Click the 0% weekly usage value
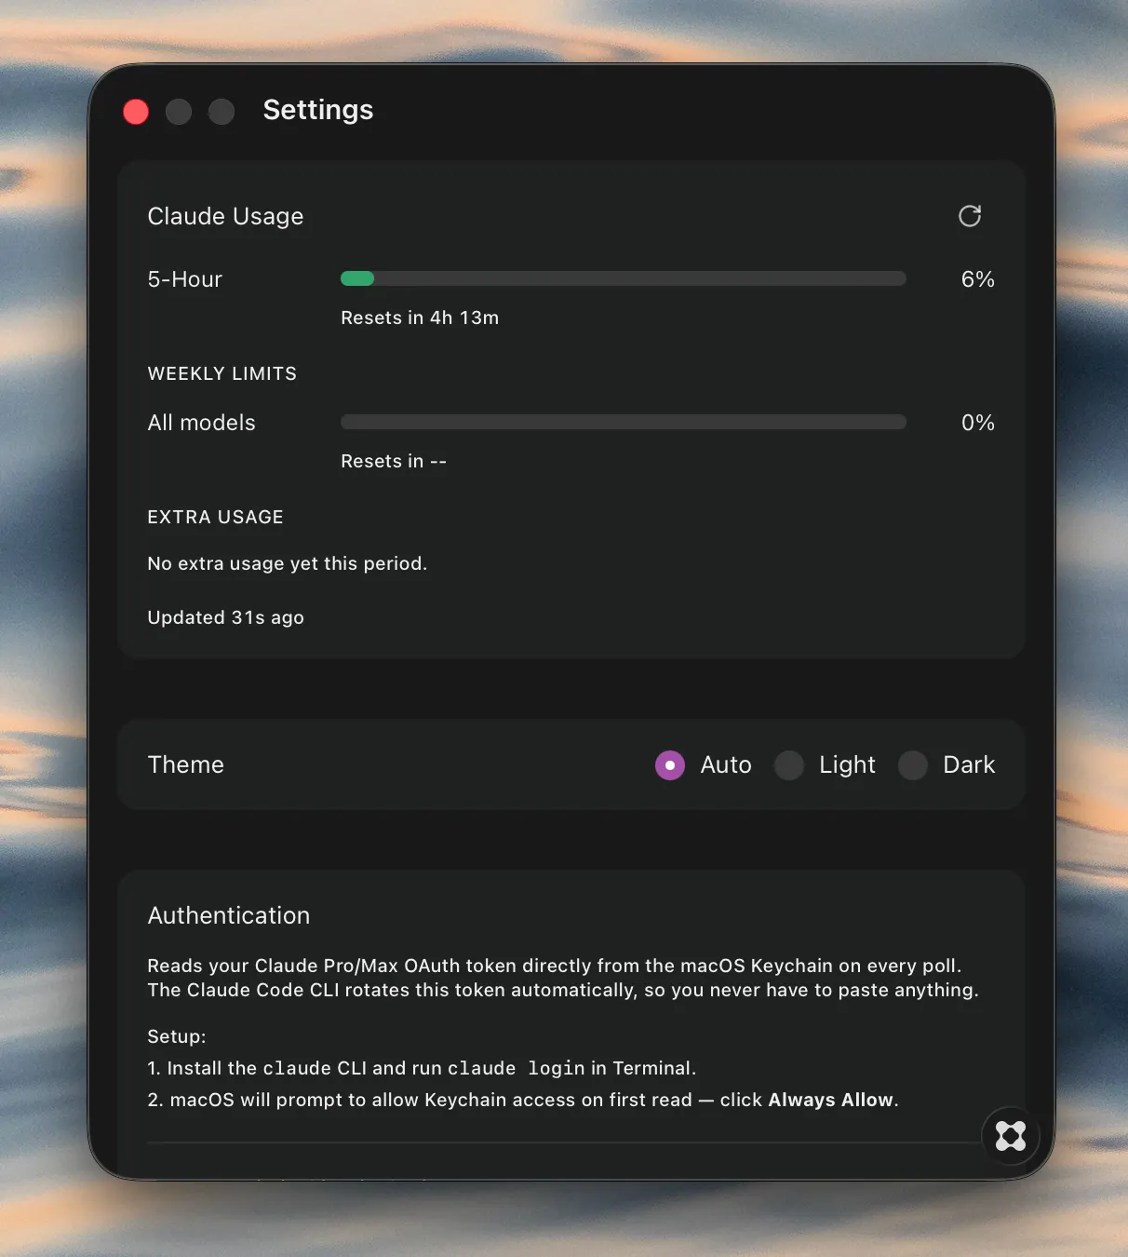The image size is (1128, 1257). [978, 423]
